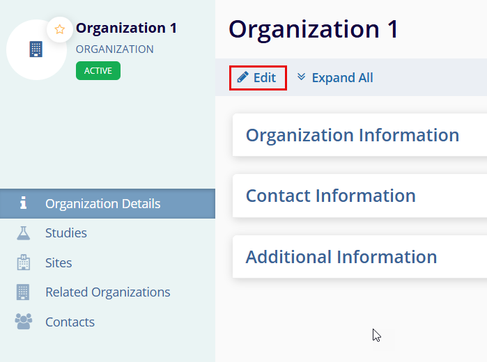Select Organization Details in the sidebar
487x362 pixels.
coord(102,204)
